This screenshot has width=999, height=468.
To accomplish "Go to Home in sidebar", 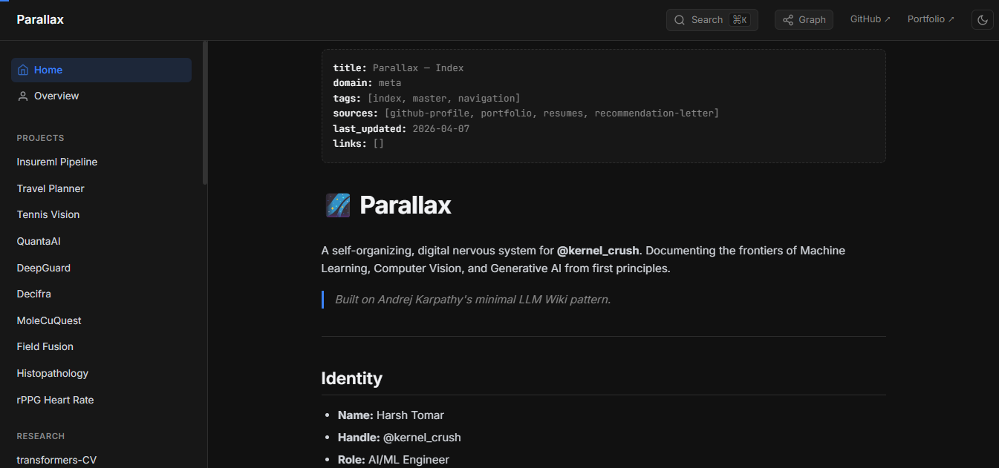I will [101, 70].
